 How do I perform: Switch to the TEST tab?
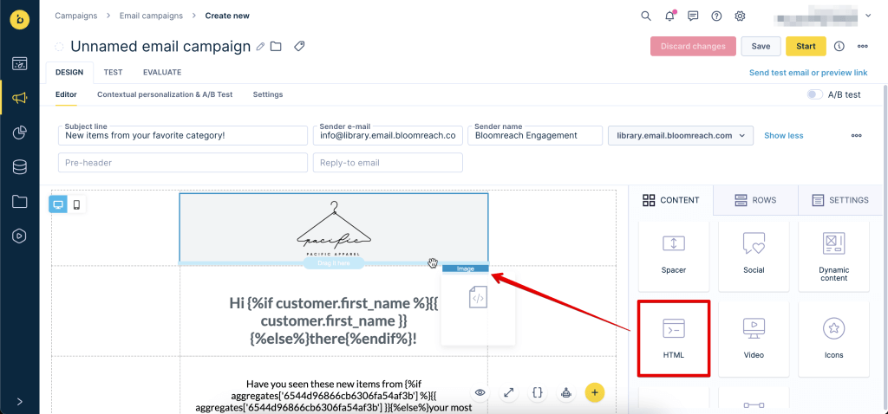click(113, 73)
